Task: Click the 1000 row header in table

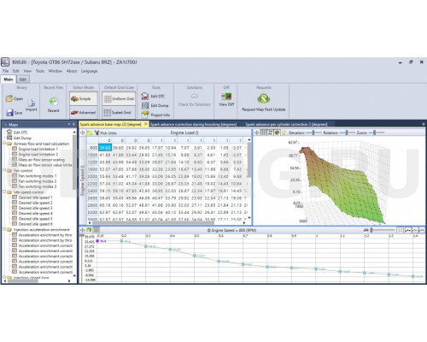Action: pyautogui.click(x=92, y=155)
